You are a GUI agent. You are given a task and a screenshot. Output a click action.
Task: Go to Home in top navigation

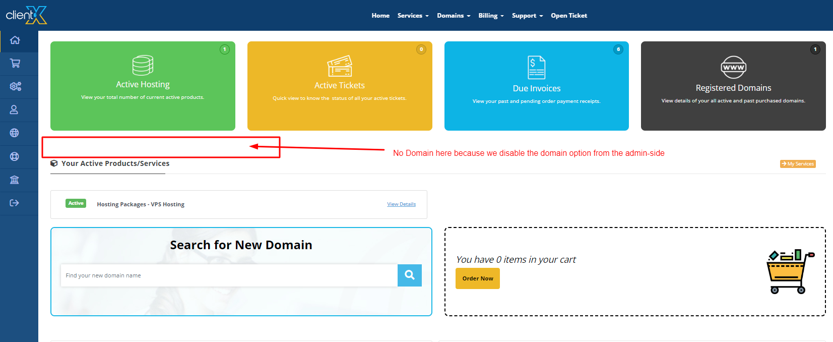point(380,16)
